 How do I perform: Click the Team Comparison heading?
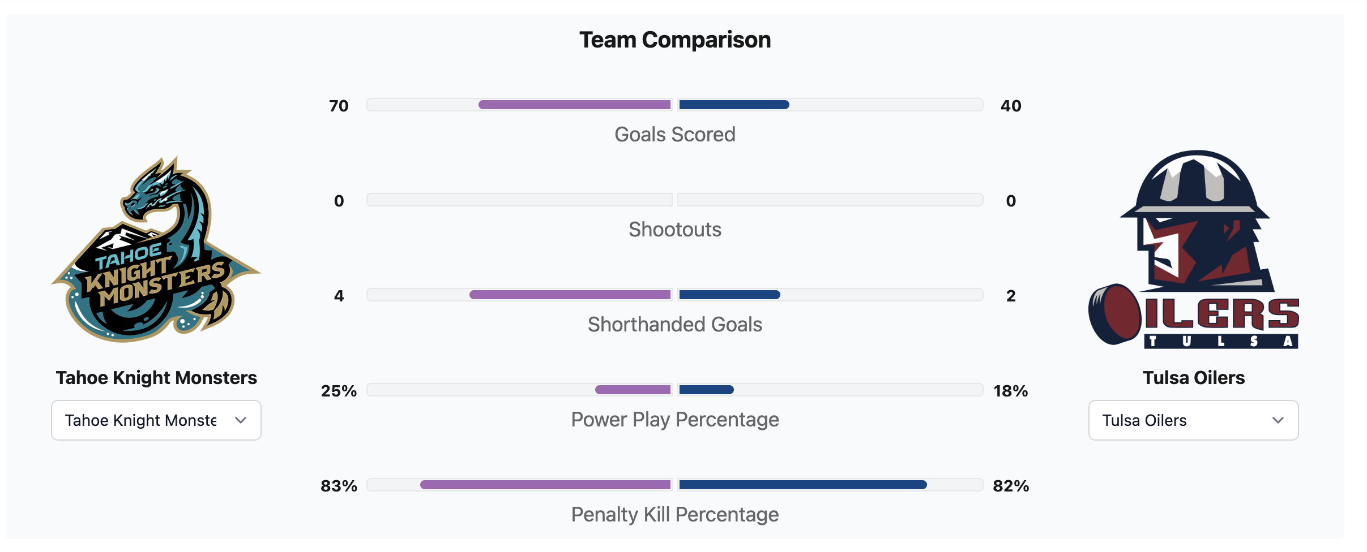(x=675, y=40)
